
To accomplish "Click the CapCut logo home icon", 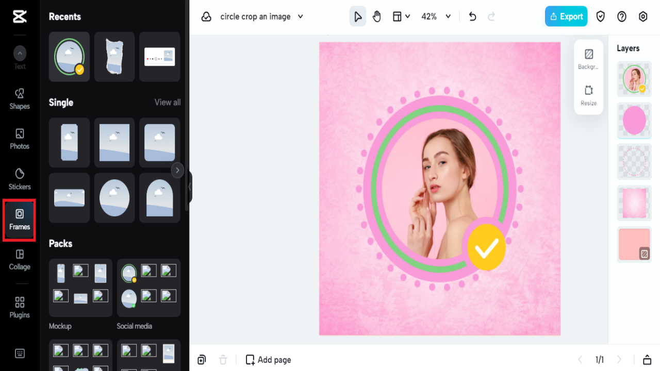I will coord(20,16).
